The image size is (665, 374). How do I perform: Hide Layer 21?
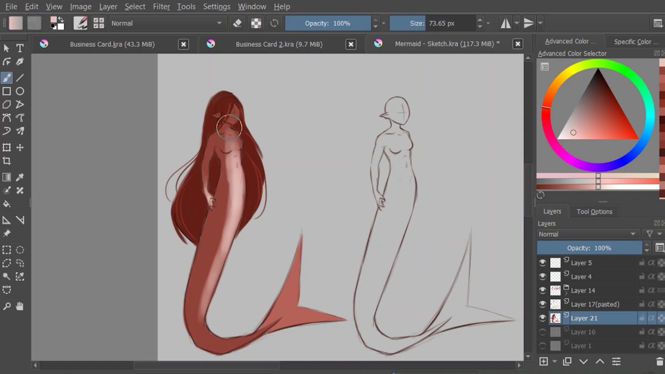click(x=542, y=318)
